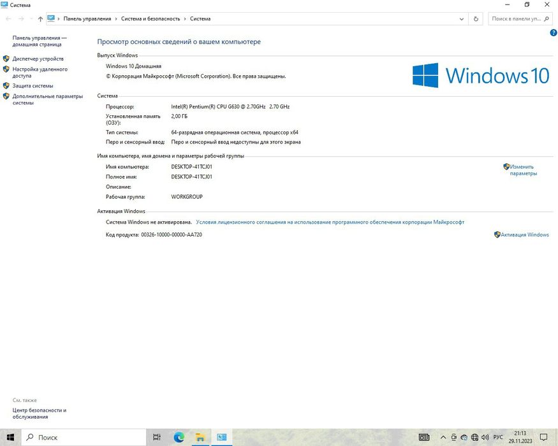Click 'Изменить параметры' link

point(523,170)
